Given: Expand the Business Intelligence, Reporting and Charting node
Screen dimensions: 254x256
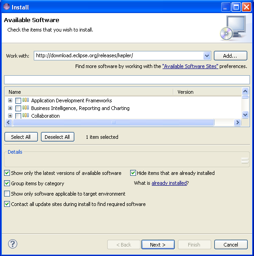Looking at the screenshot, I should 10,108.
